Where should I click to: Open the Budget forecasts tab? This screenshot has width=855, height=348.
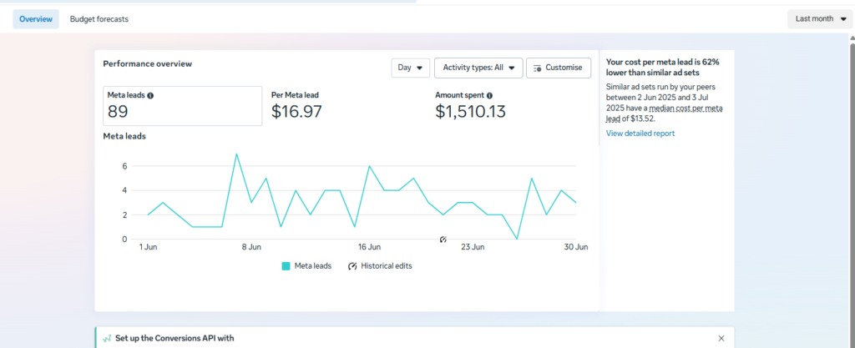[x=99, y=19]
